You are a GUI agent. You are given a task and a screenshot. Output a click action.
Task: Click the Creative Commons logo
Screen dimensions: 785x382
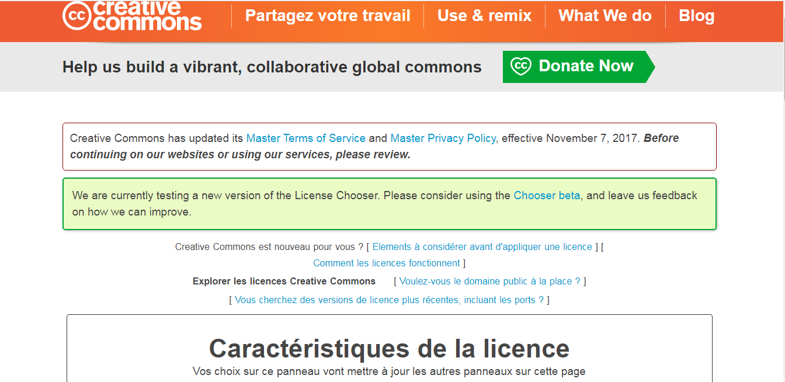pos(132,16)
